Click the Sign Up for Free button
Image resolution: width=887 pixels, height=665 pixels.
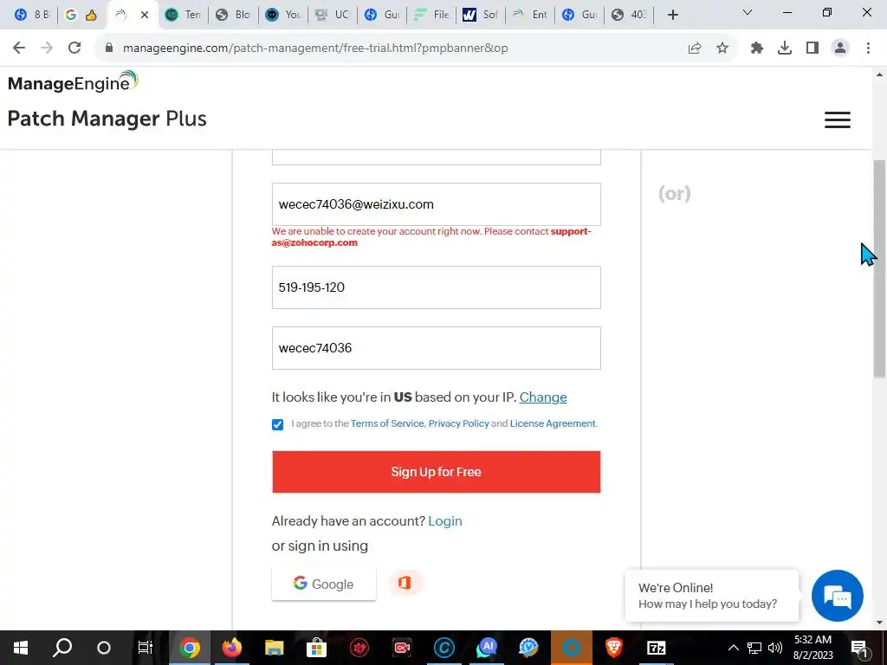437,472
